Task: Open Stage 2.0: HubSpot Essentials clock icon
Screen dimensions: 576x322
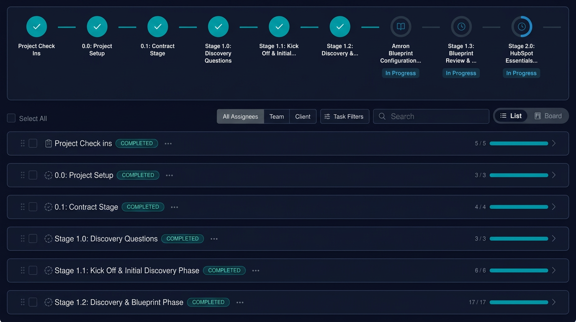Action: (522, 27)
